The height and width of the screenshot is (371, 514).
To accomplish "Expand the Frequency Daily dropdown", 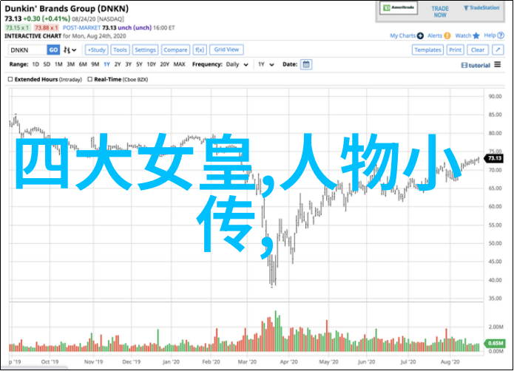I will point(237,64).
